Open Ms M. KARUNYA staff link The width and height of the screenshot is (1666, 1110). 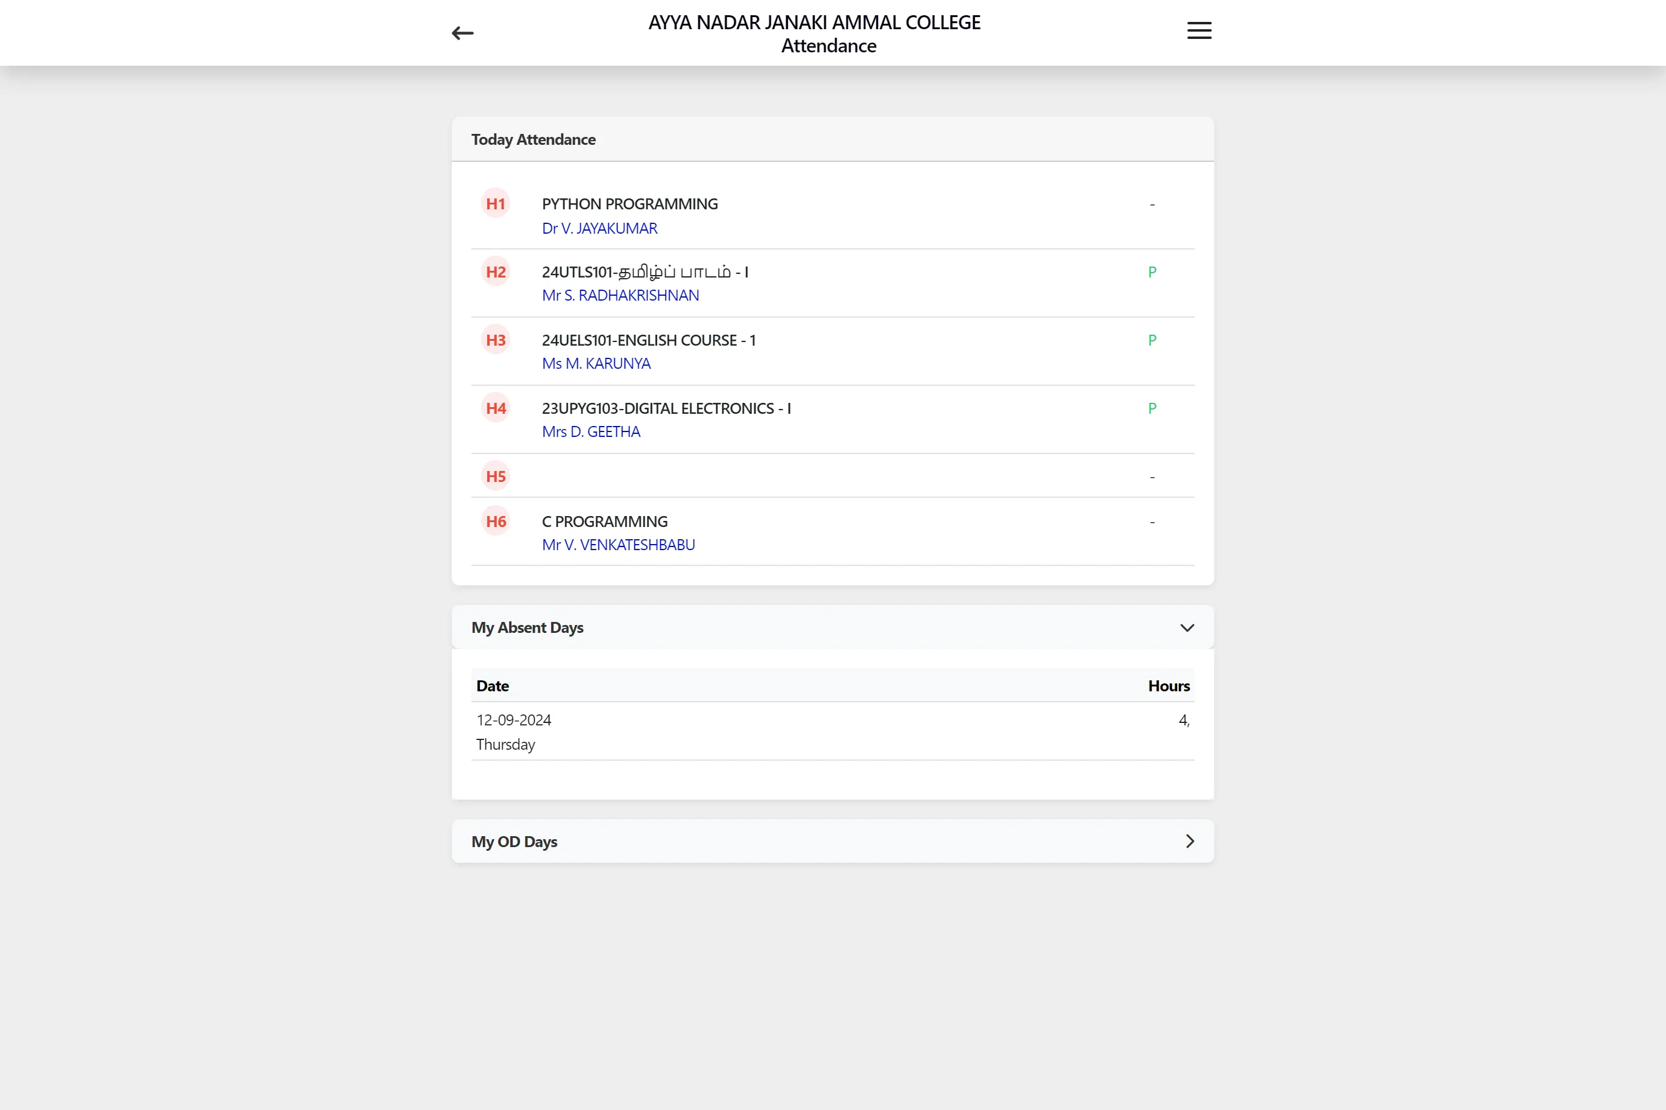(x=596, y=363)
